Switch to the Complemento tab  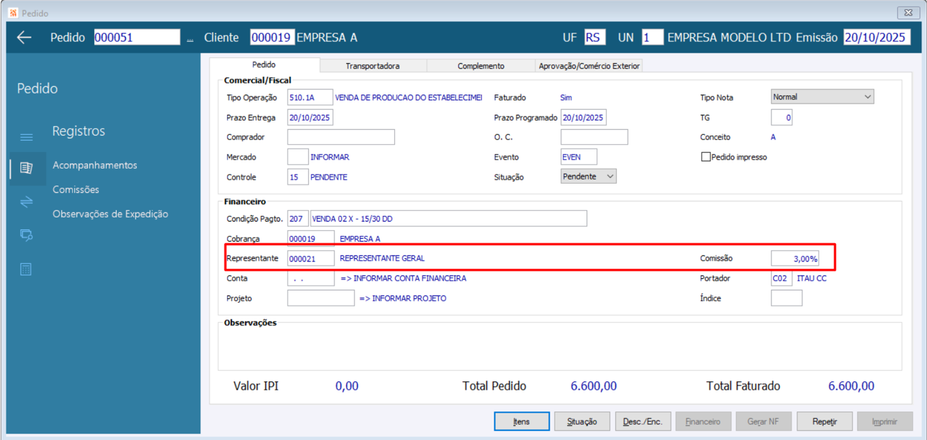tap(480, 66)
